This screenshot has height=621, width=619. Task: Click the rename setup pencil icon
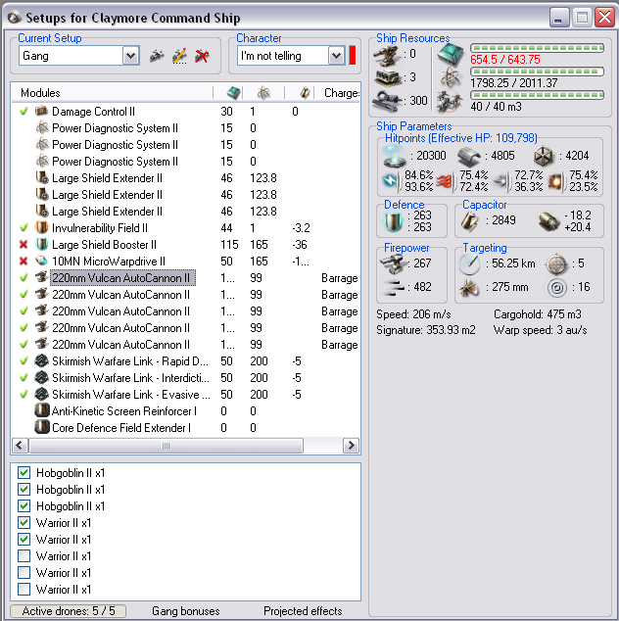click(x=179, y=56)
